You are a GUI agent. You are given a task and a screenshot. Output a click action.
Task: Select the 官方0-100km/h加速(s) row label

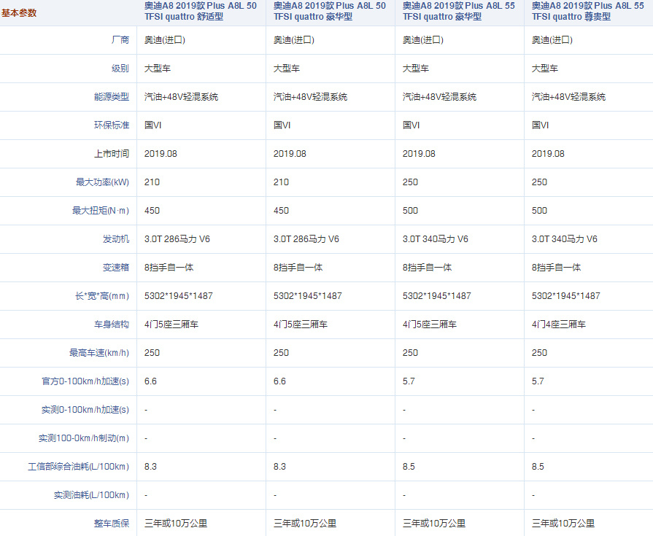pos(85,381)
